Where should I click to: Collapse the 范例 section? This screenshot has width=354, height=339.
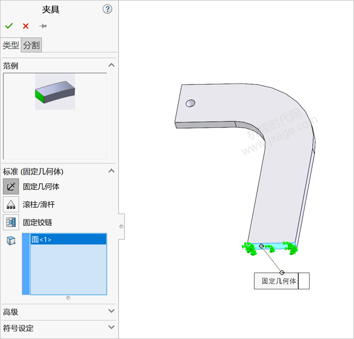pos(111,65)
